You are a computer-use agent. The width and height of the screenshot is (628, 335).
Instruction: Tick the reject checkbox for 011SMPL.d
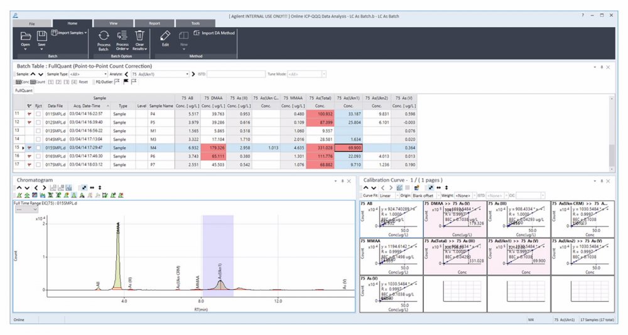tap(38, 114)
